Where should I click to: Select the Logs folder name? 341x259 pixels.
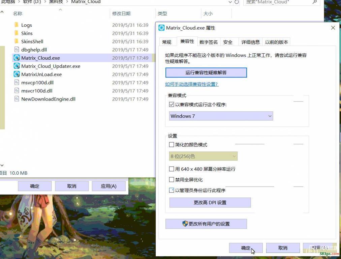click(27, 25)
